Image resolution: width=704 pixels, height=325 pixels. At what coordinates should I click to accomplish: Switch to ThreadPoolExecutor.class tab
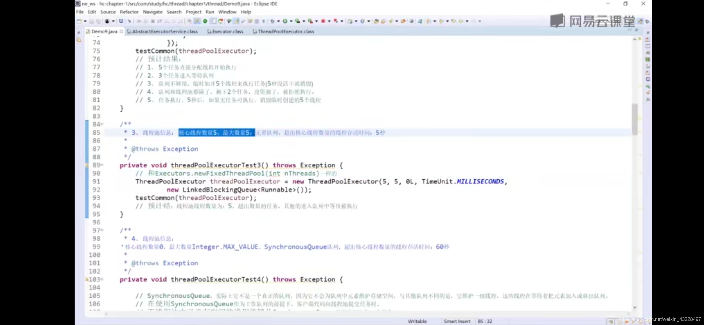click(283, 31)
